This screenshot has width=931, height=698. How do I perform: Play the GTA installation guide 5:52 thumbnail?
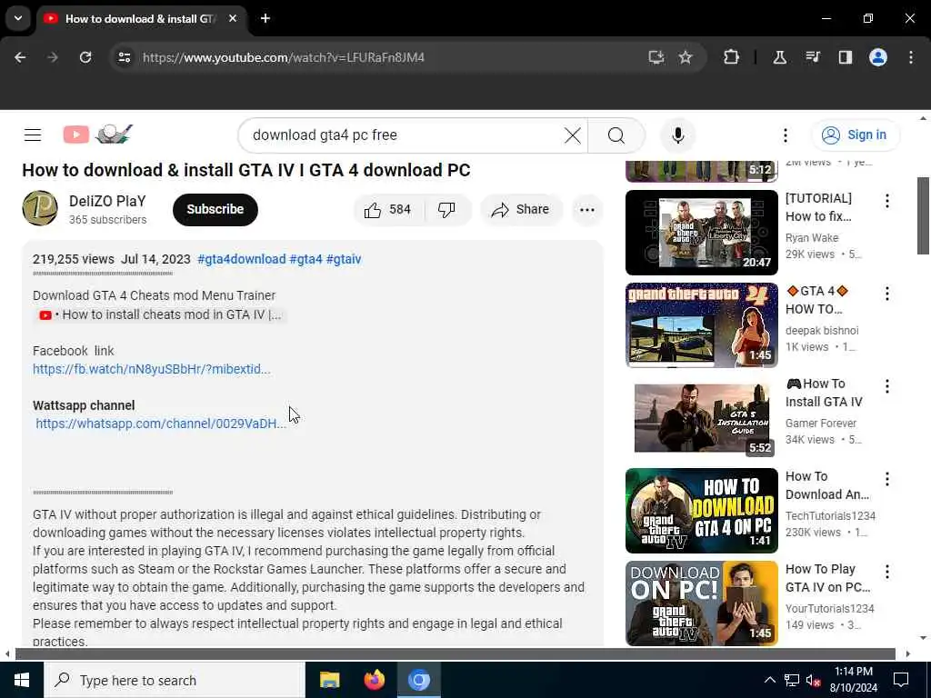(x=701, y=418)
